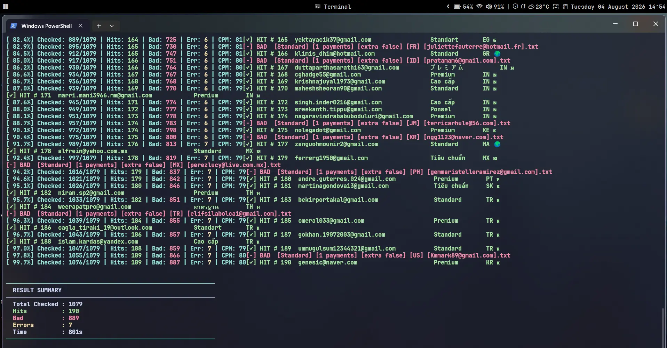Click the 'プレミアム' plan label
The image size is (667, 348).
(446, 68)
